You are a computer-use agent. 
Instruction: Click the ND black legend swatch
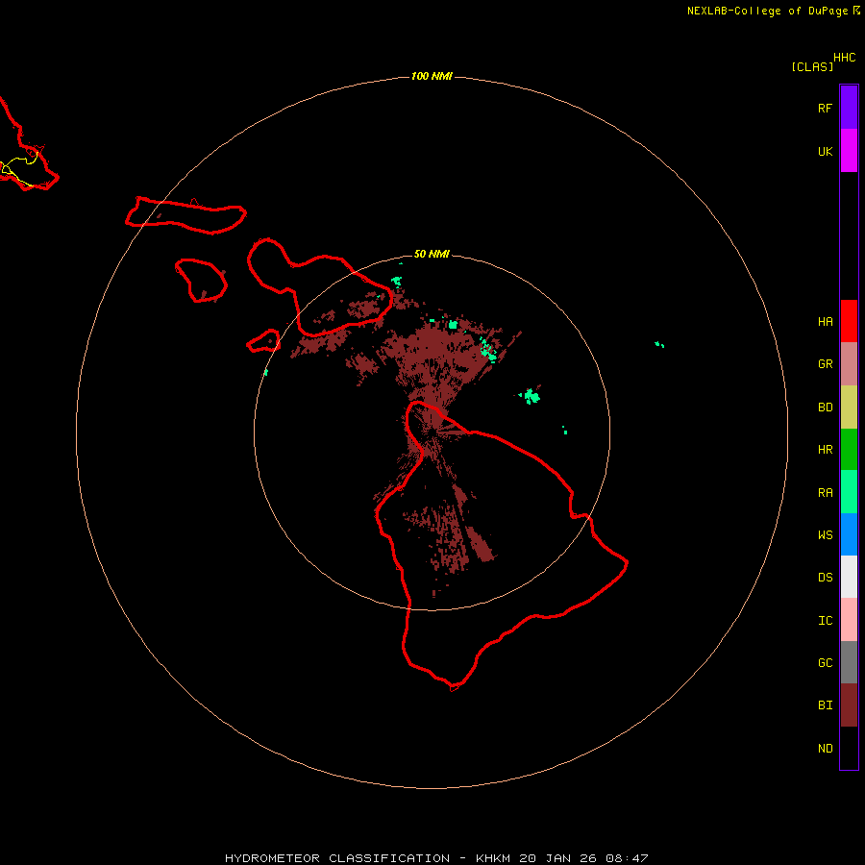tap(849, 748)
